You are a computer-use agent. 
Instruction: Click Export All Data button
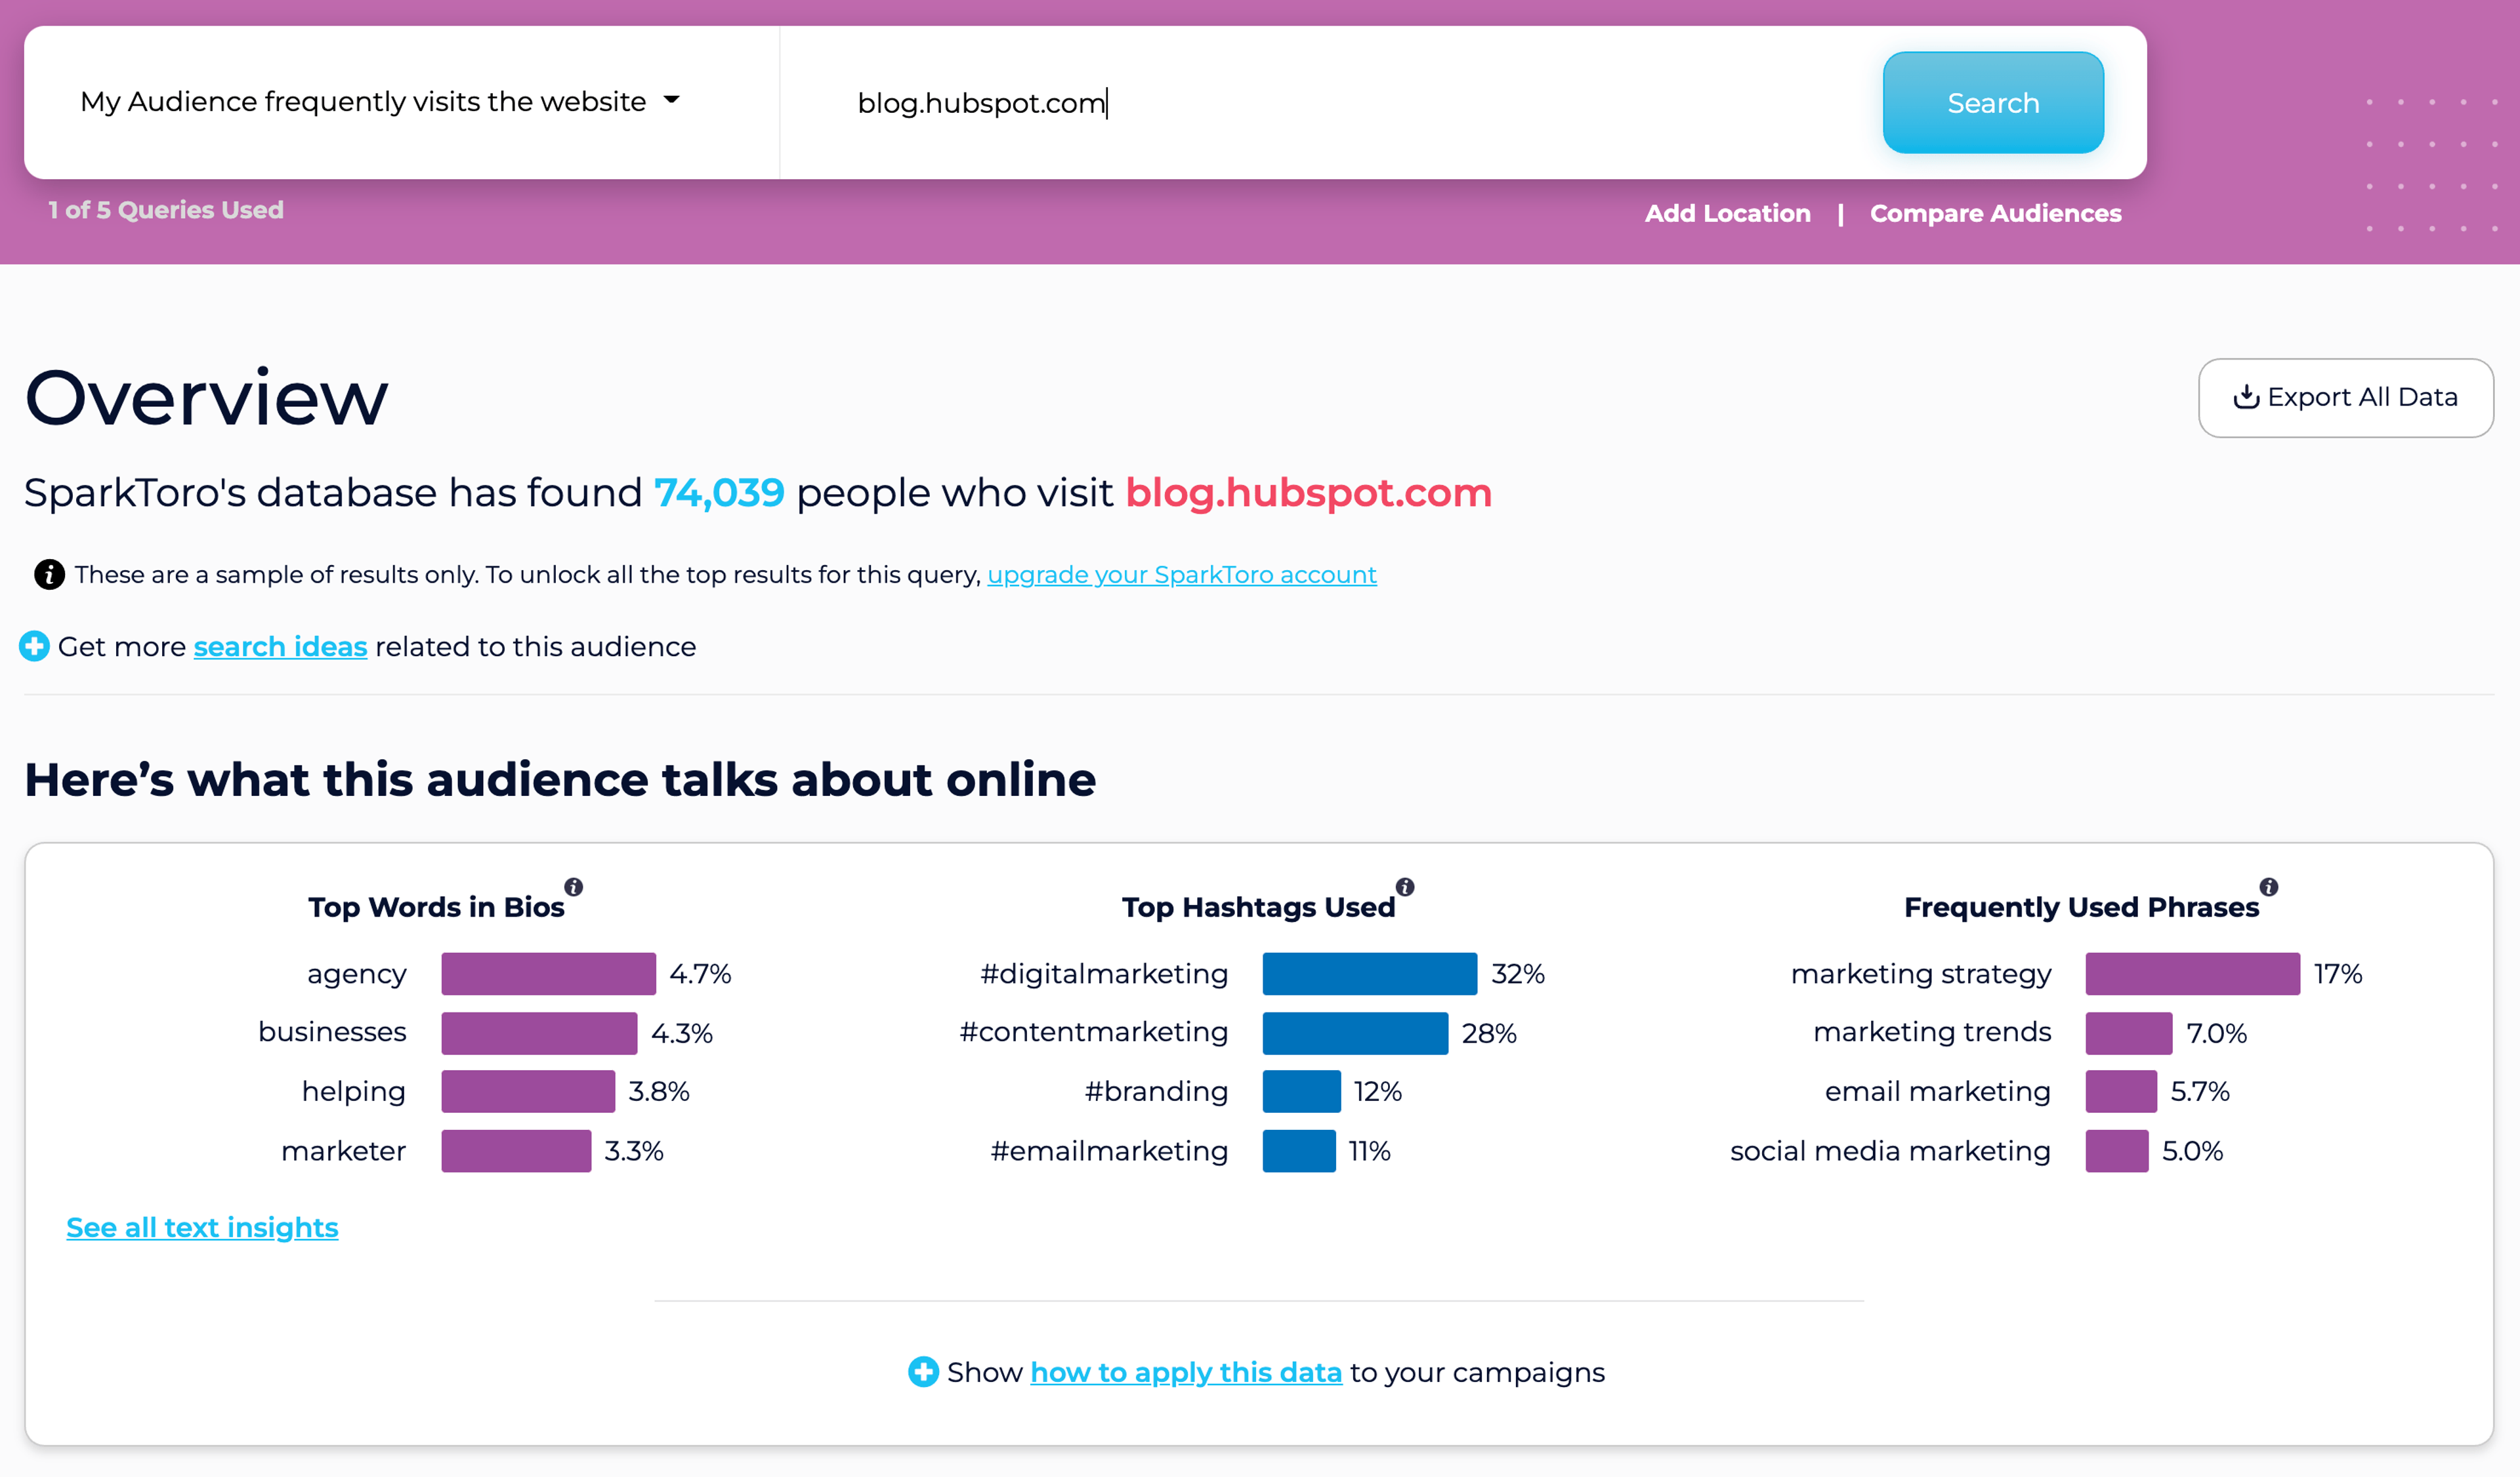[2346, 397]
